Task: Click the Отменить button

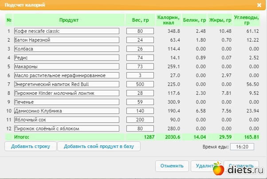Action: pyautogui.click(x=172, y=166)
